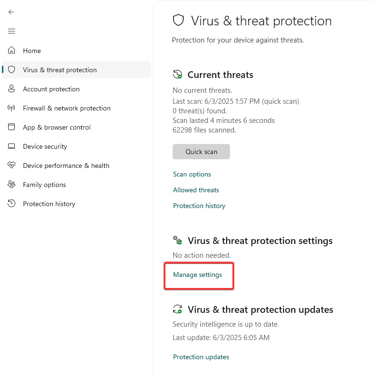Click Manage settings link

tap(197, 275)
